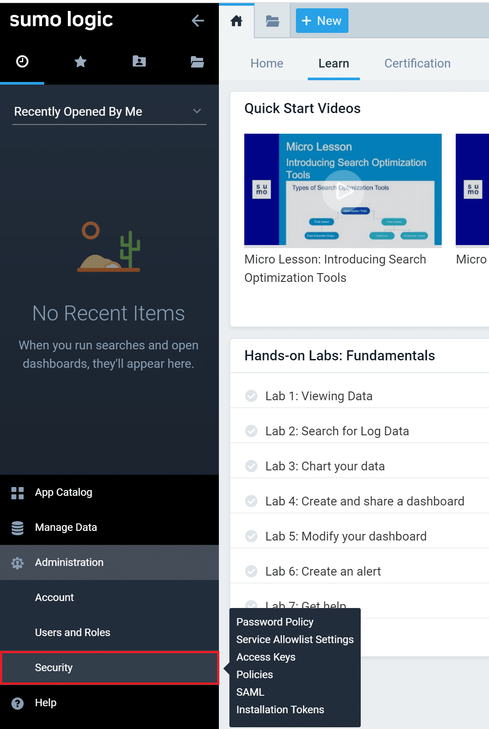
Task: Toggle Lab 3: Chart your data checkmark
Action: click(x=251, y=466)
